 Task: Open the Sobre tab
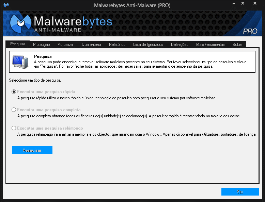pos(237,45)
